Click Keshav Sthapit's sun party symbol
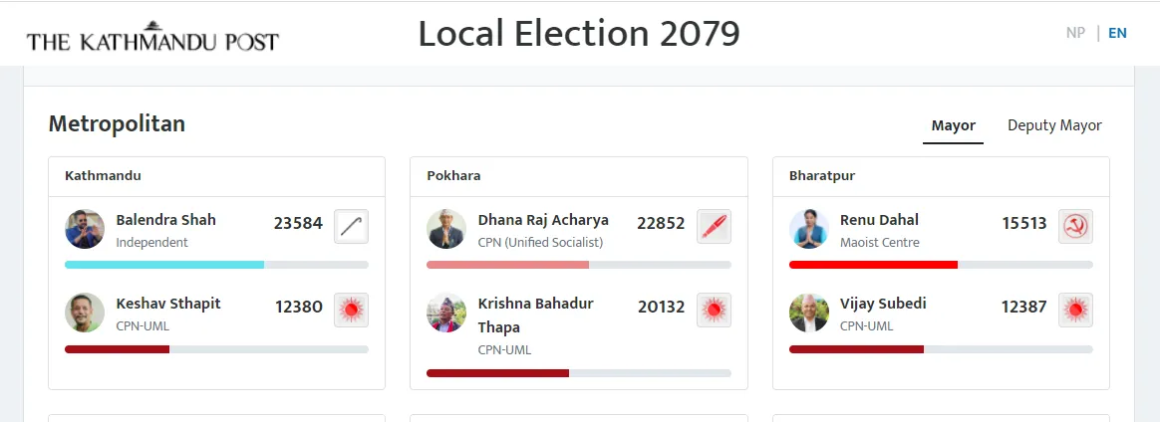This screenshot has height=422, width=1160. pos(351,310)
